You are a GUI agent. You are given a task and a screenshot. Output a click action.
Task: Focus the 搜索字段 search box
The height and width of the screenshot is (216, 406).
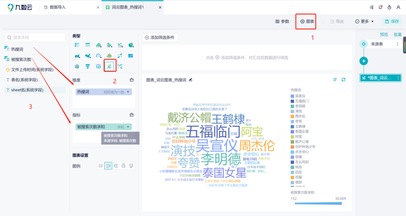[x=35, y=38]
